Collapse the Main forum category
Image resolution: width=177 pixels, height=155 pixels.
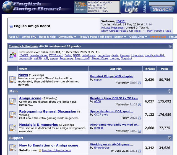[169, 91]
